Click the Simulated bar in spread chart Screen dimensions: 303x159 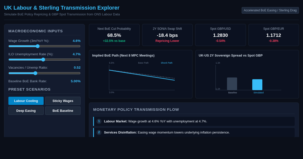coord(257,85)
